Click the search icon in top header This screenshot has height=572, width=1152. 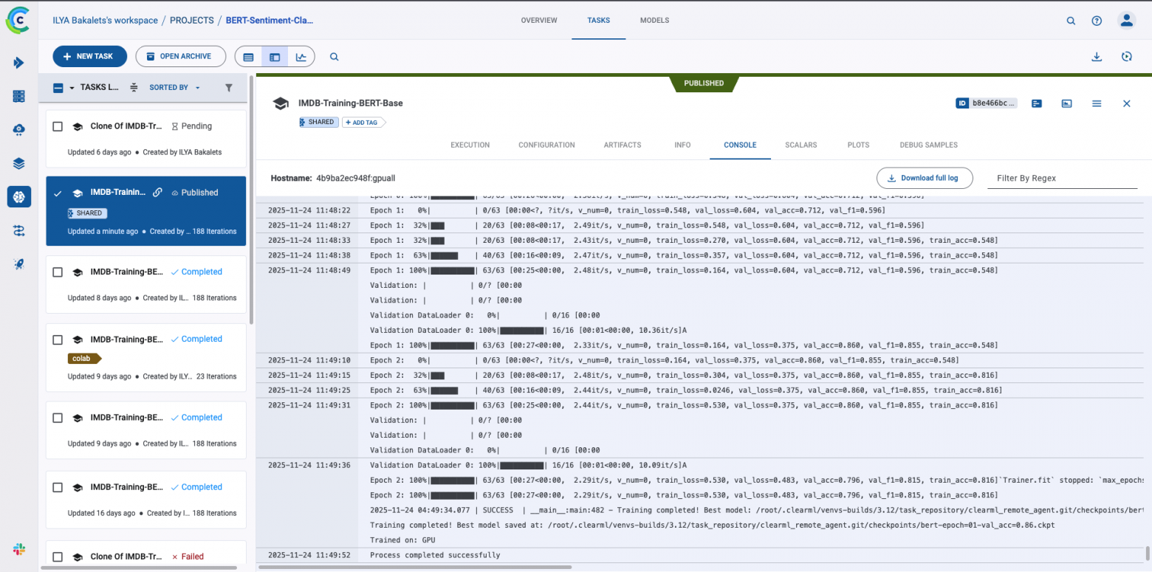coord(1071,21)
